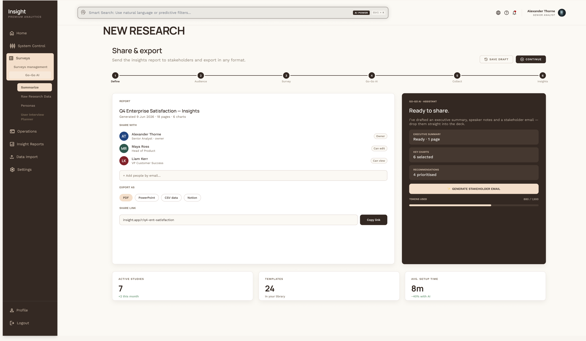Open the language globe icon
Viewport: 586px width, 341px height.
[498, 13]
